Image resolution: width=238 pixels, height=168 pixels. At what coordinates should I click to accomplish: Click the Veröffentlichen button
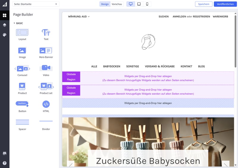(x=225, y=4)
